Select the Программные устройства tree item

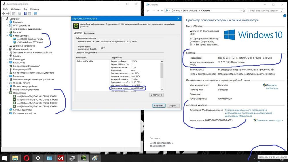click(26, 89)
